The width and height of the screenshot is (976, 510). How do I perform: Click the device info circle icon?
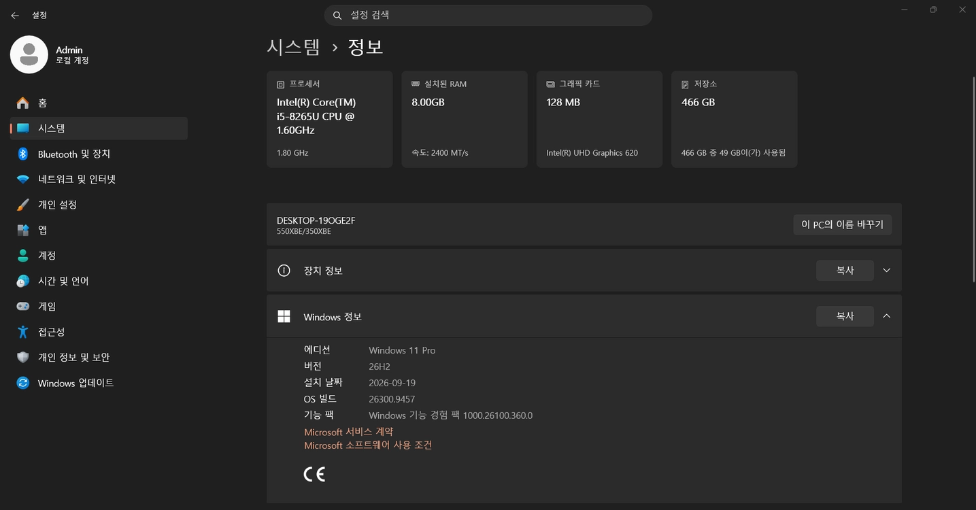284,271
